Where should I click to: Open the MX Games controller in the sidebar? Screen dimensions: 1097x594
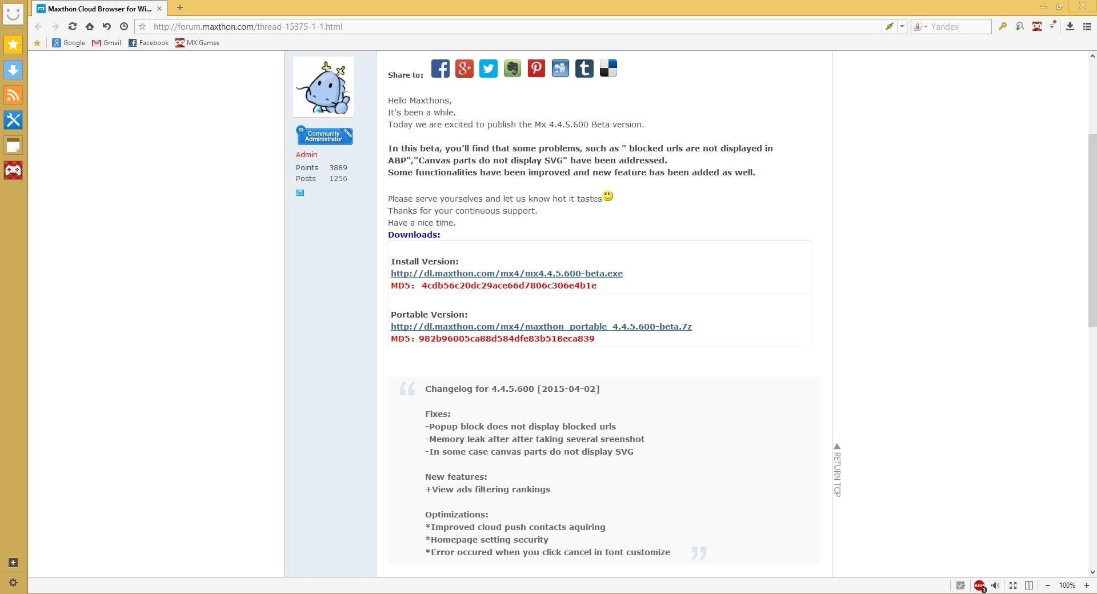pos(13,170)
